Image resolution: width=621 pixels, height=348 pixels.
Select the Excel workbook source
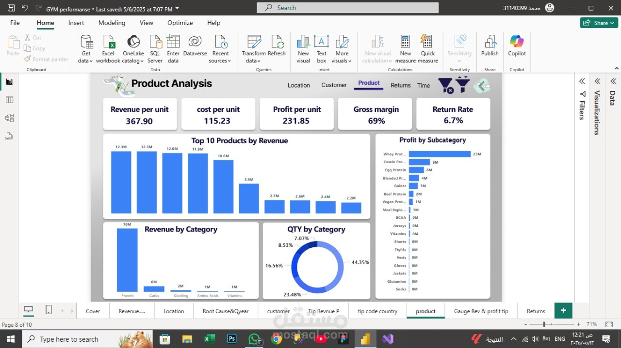pyautogui.click(x=108, y=49)
